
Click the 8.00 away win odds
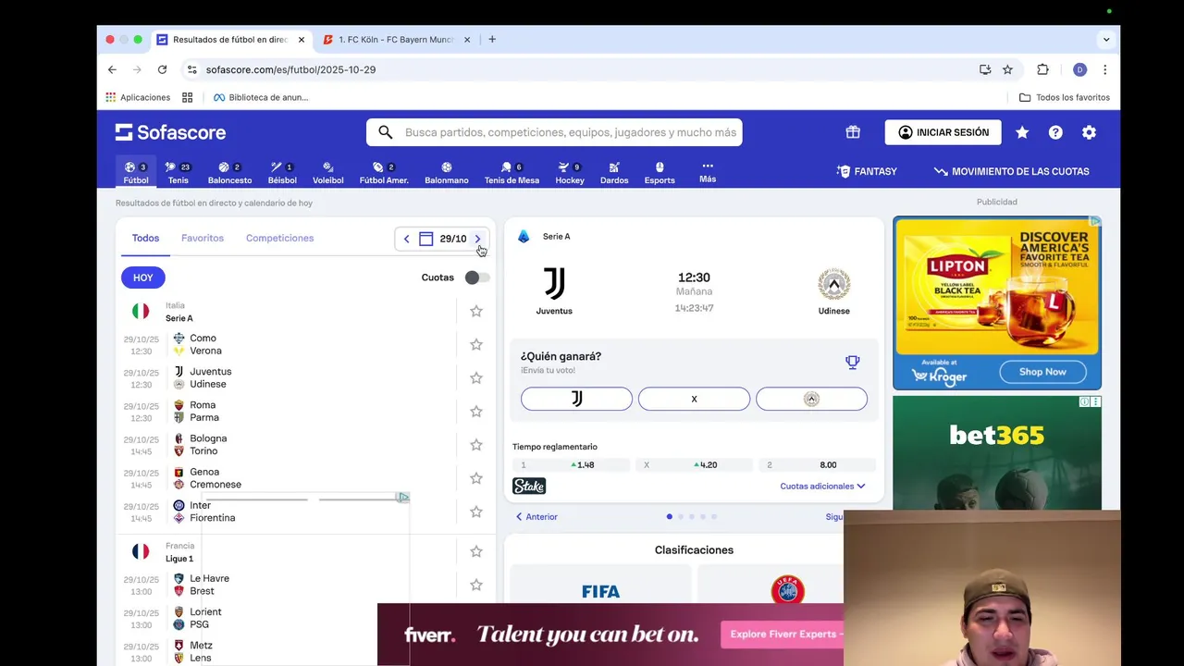[817, 465]
